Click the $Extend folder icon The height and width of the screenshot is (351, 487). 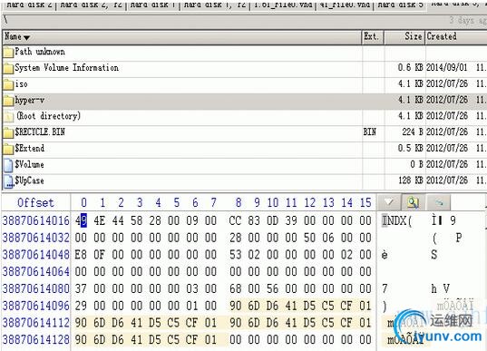point(8,149)
